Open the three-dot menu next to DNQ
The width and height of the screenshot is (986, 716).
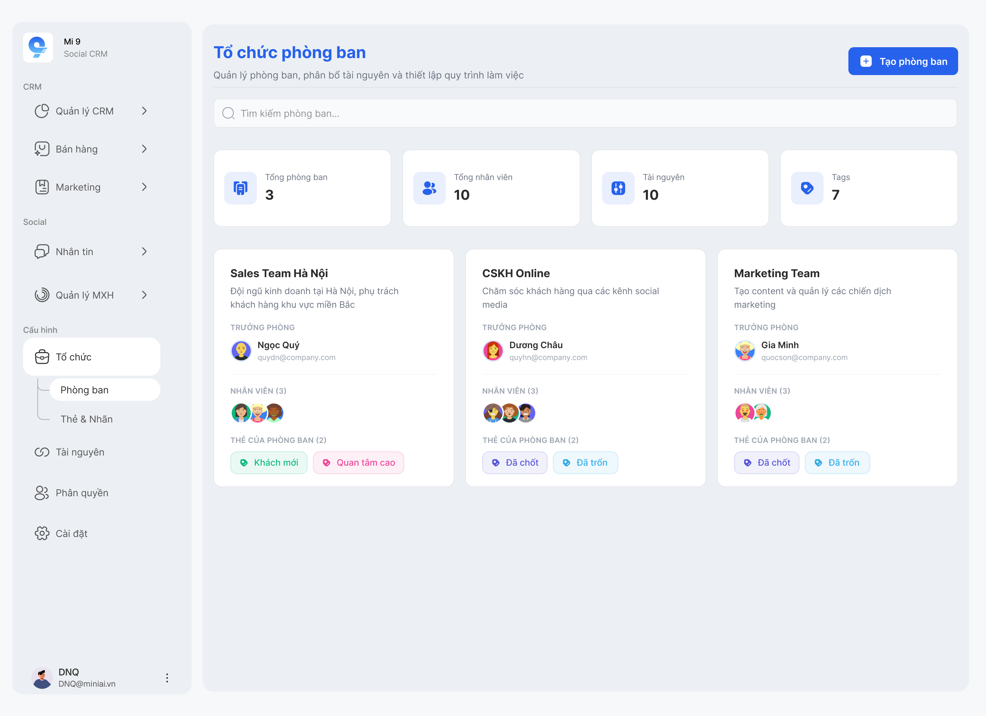167,677
